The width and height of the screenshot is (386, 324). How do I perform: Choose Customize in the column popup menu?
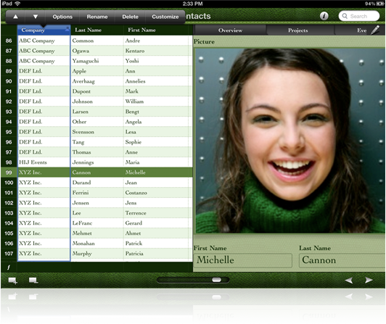(165, 17)
